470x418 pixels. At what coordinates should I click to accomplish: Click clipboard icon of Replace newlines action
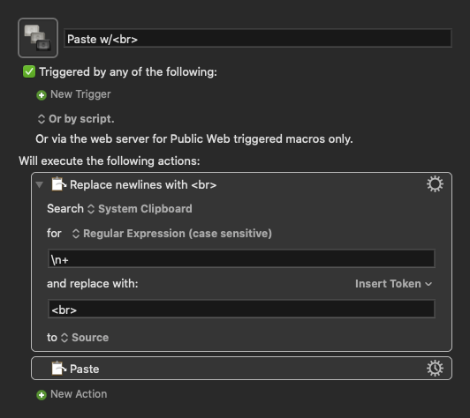(x=58, y=184)
